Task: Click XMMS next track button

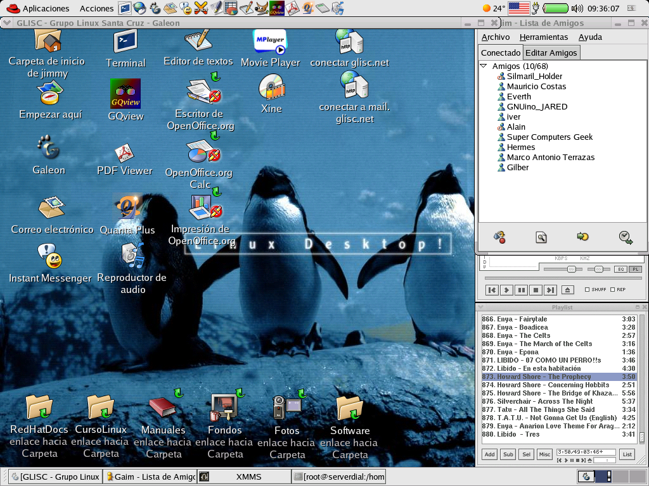Action: click(x=550, y=290)
